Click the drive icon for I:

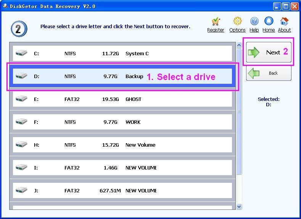click(21, 167)
